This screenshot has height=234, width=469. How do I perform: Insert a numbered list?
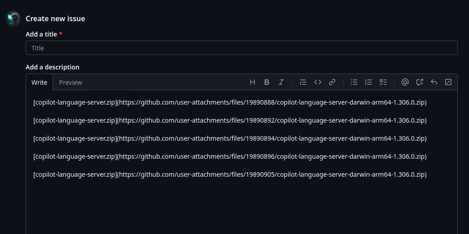(369, 82)
